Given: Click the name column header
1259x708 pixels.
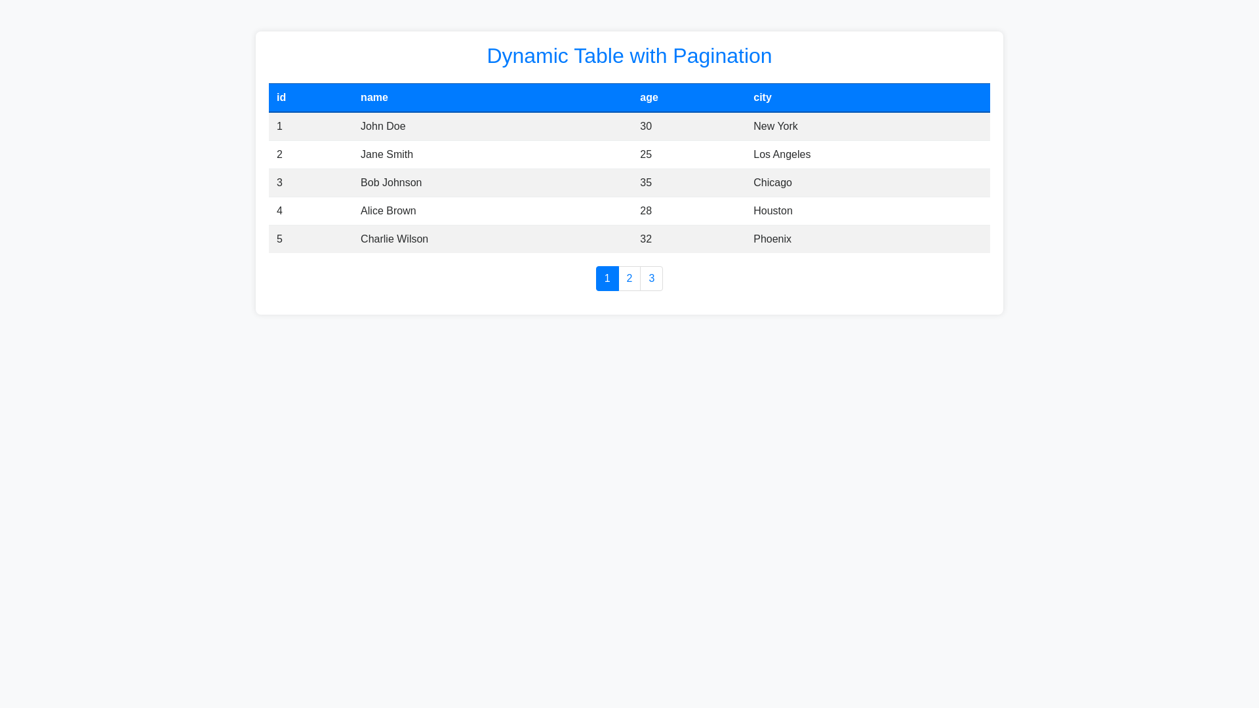Looking at the screenshot, I should (492, 98).
